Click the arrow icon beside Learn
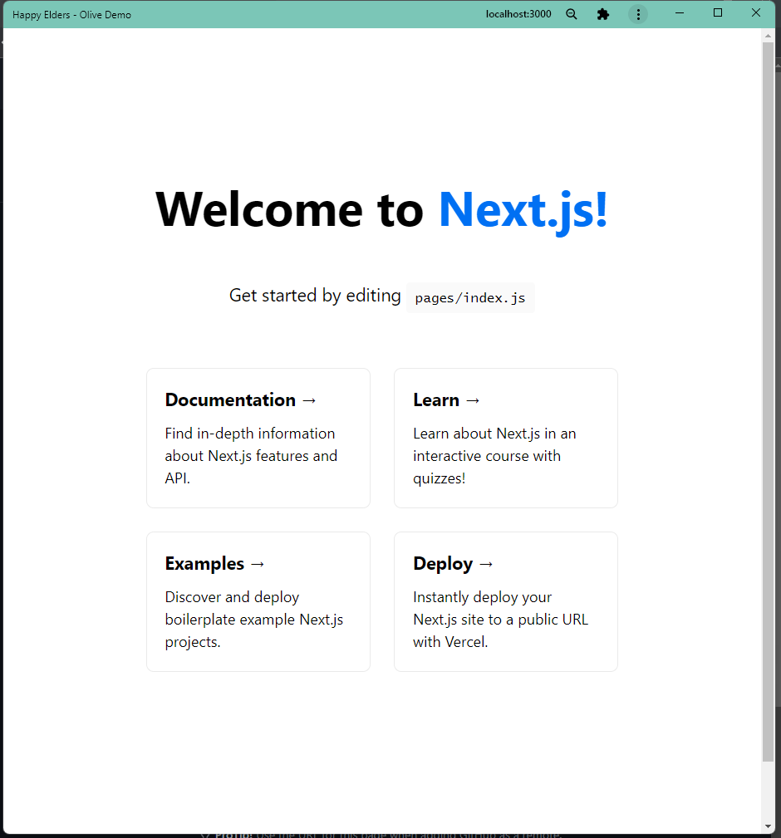 [x=473, y=399]
